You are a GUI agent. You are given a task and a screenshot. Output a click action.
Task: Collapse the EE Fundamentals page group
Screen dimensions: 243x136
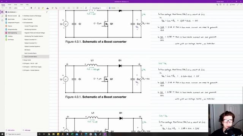(x=23, y=23)
